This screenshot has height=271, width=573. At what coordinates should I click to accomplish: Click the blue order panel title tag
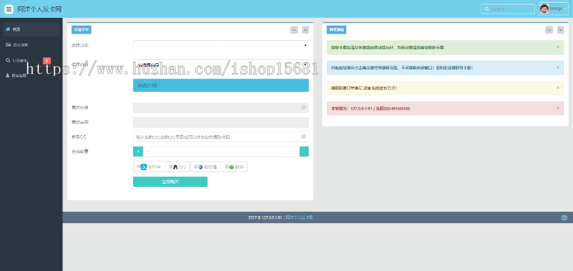coord(81,30)
